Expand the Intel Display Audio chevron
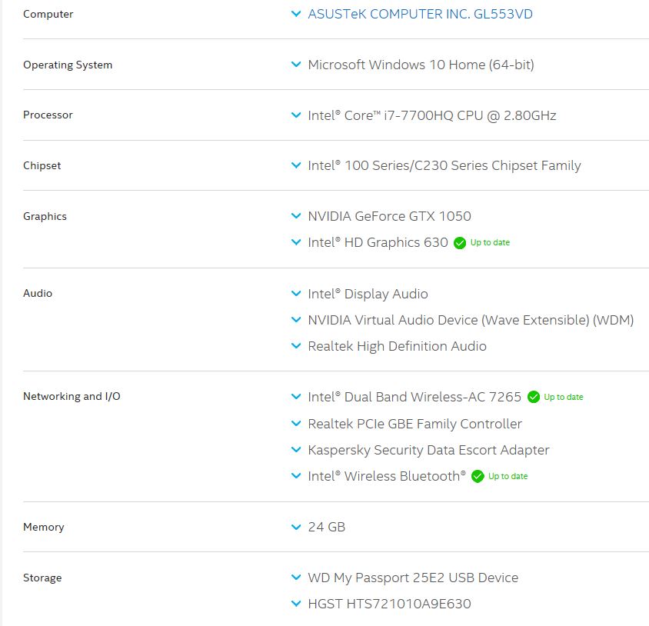Image resolution: width=649 pixels, height=626 pixels. 296,294
